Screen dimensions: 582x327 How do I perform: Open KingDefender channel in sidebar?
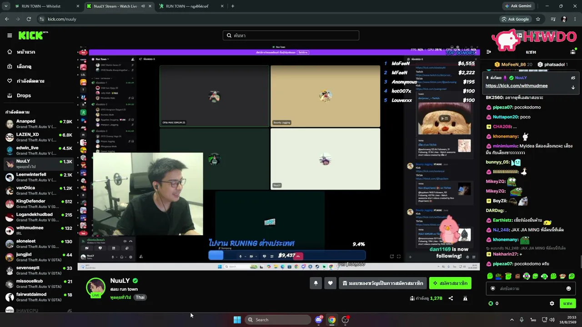coord(39,203)
